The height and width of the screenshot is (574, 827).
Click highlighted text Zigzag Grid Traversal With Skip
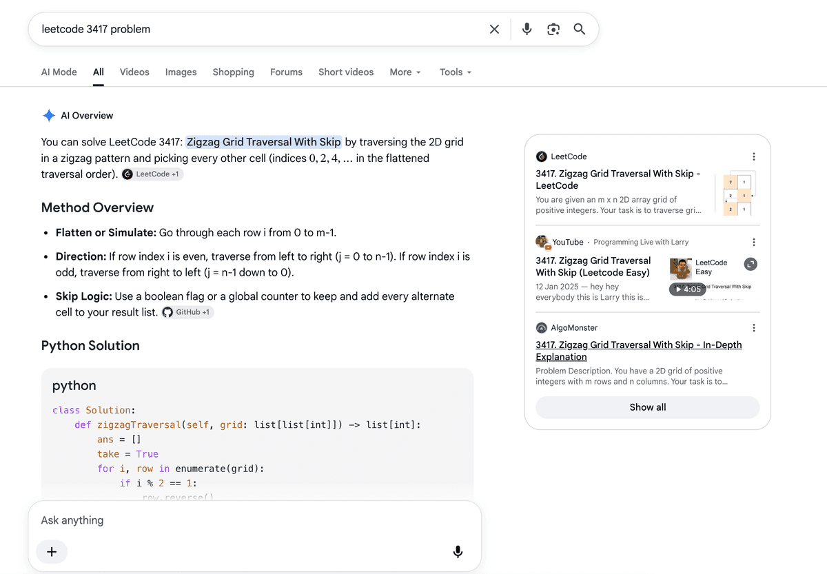pos(264,142)
